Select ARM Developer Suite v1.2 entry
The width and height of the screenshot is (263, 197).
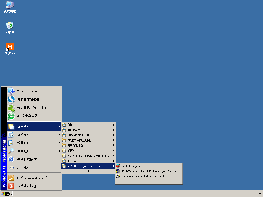click(x=88, y=166)
